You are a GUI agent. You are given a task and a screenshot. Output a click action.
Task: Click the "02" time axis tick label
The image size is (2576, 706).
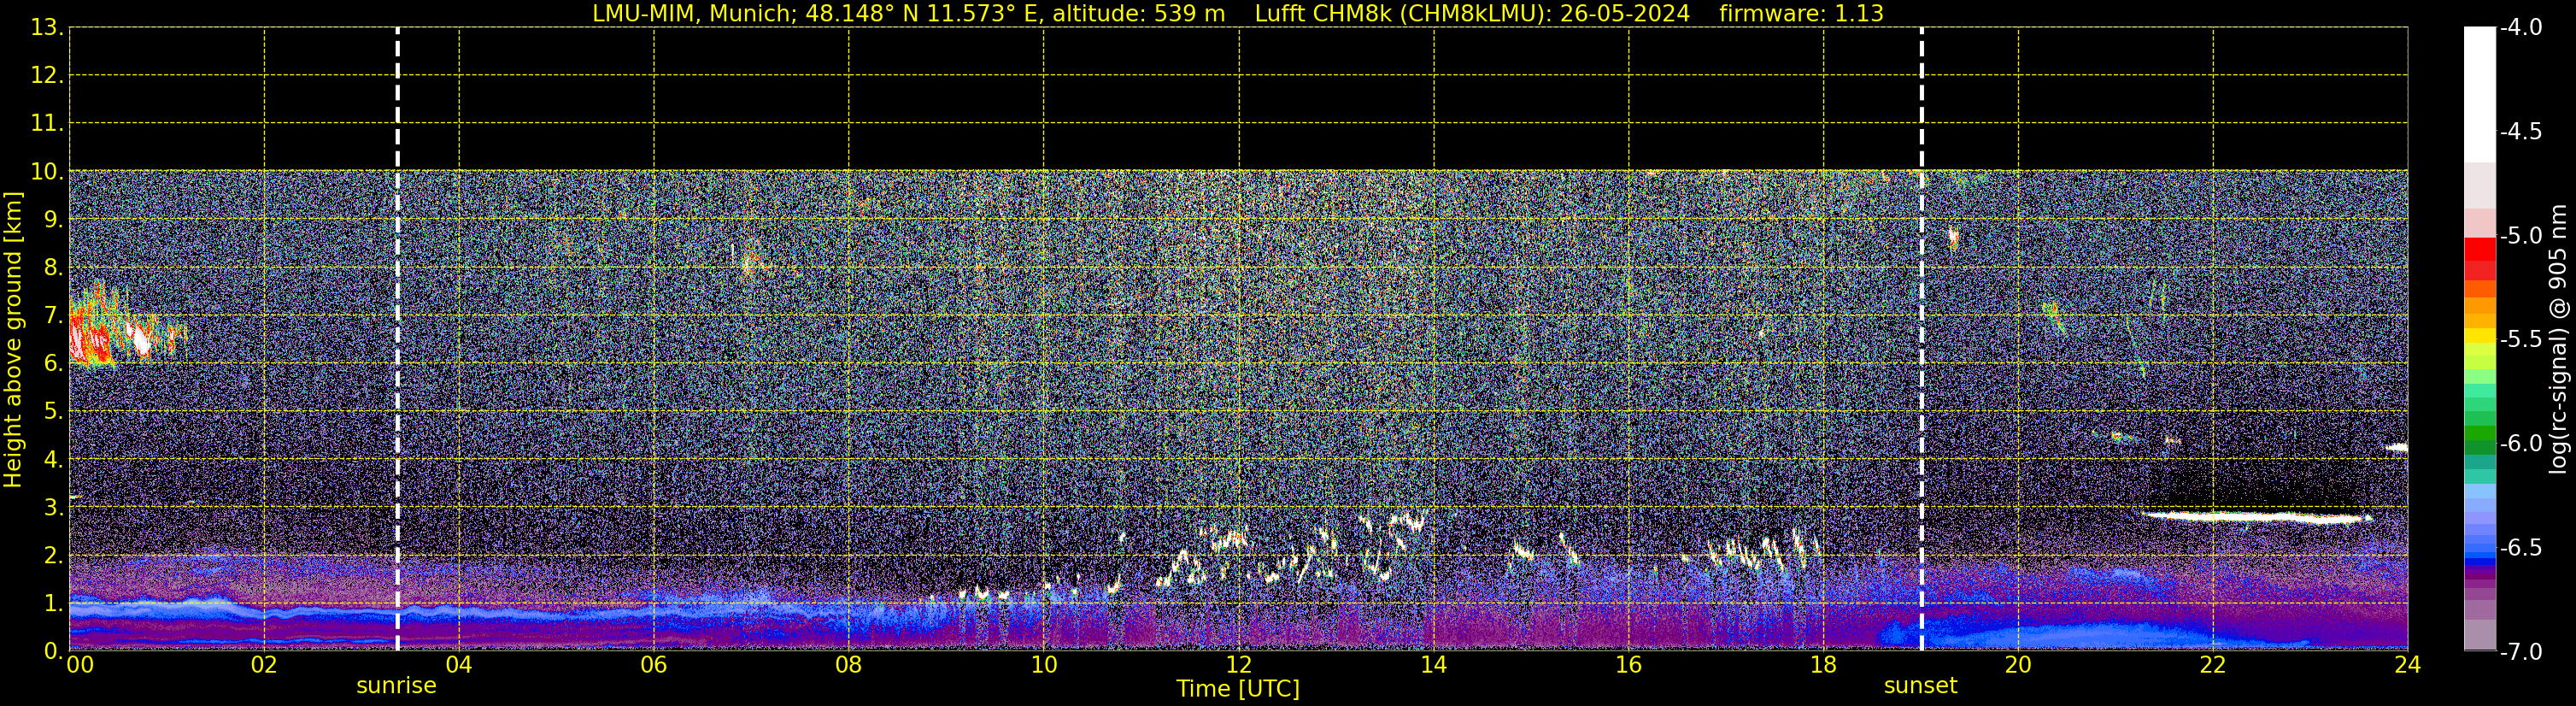point(264,665)
